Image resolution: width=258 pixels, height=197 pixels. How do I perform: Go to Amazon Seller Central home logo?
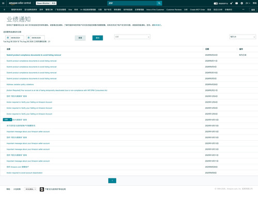point(20,3)
